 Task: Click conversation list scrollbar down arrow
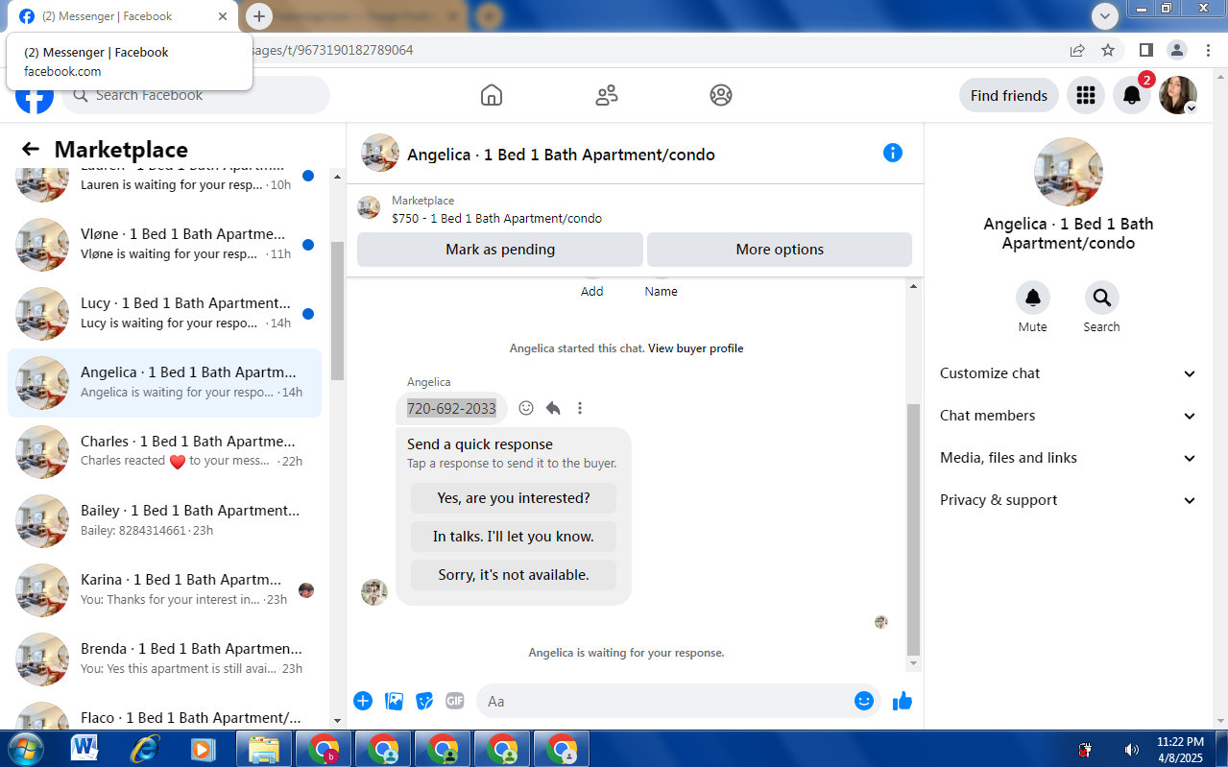pyautogui.click(x=337, y=720)
